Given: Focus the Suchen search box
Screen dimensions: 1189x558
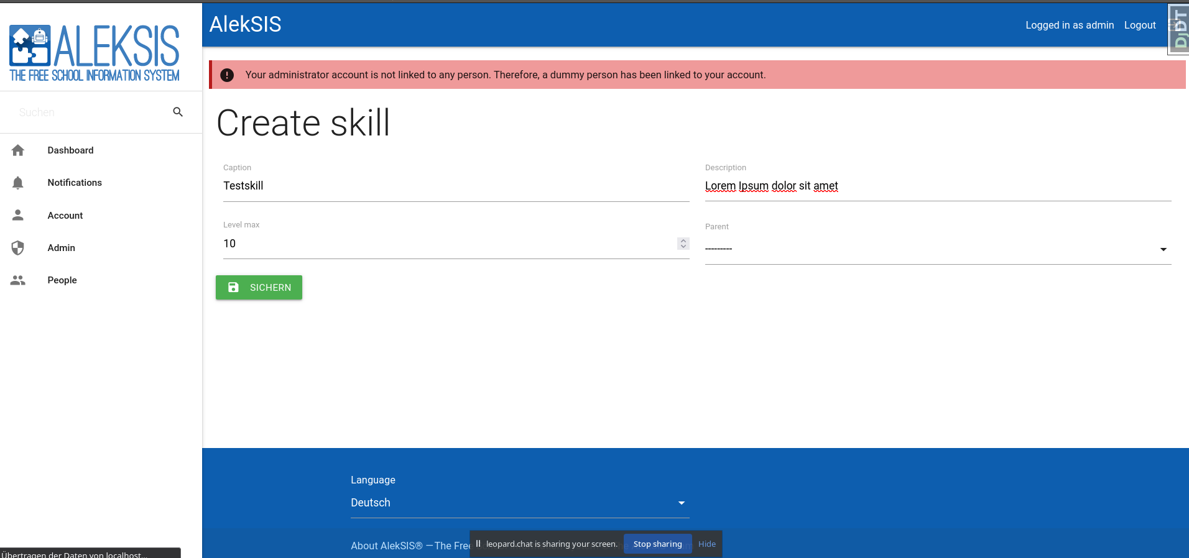Looking at the screenshot, I should point(90,112).
